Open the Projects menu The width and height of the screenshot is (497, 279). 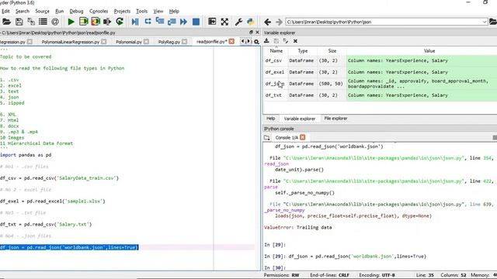(122, 11)
